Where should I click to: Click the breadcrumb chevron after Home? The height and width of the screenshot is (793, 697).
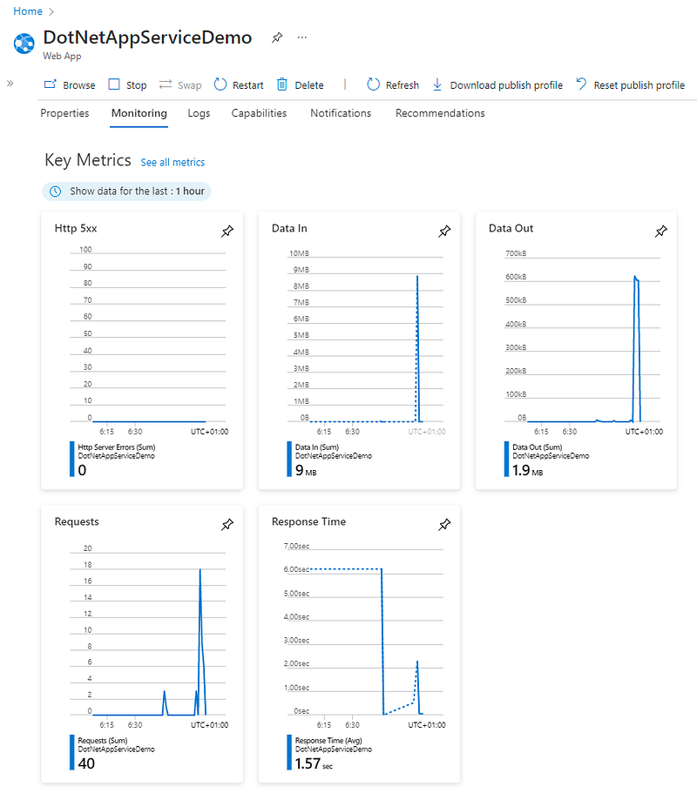click(x=51, y=11)
